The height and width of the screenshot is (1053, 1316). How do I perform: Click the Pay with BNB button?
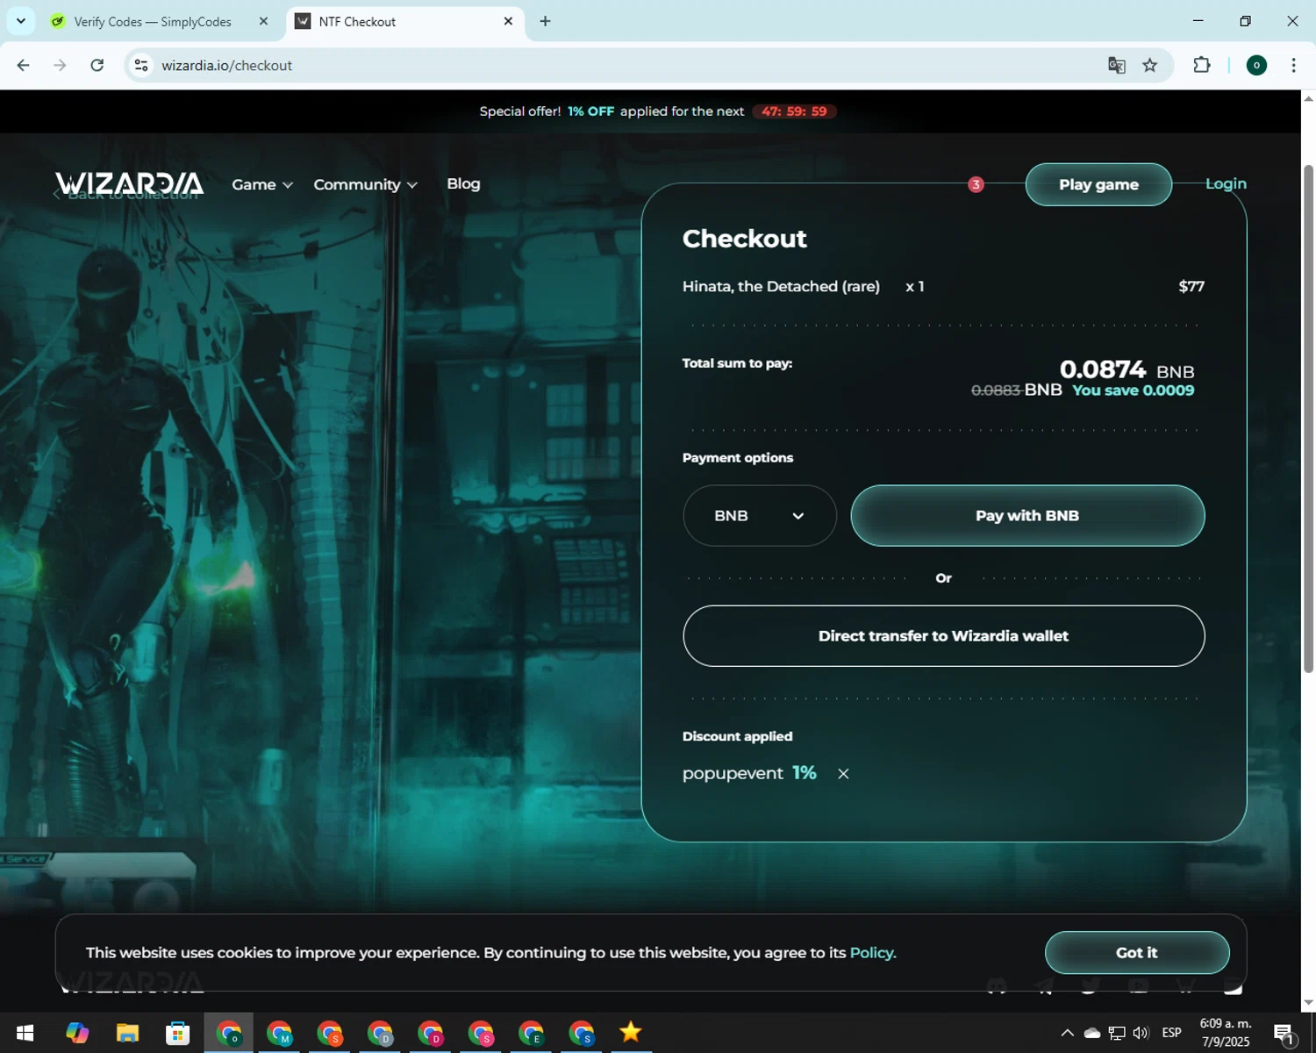pyautogui.click(x=1027, y=515)
